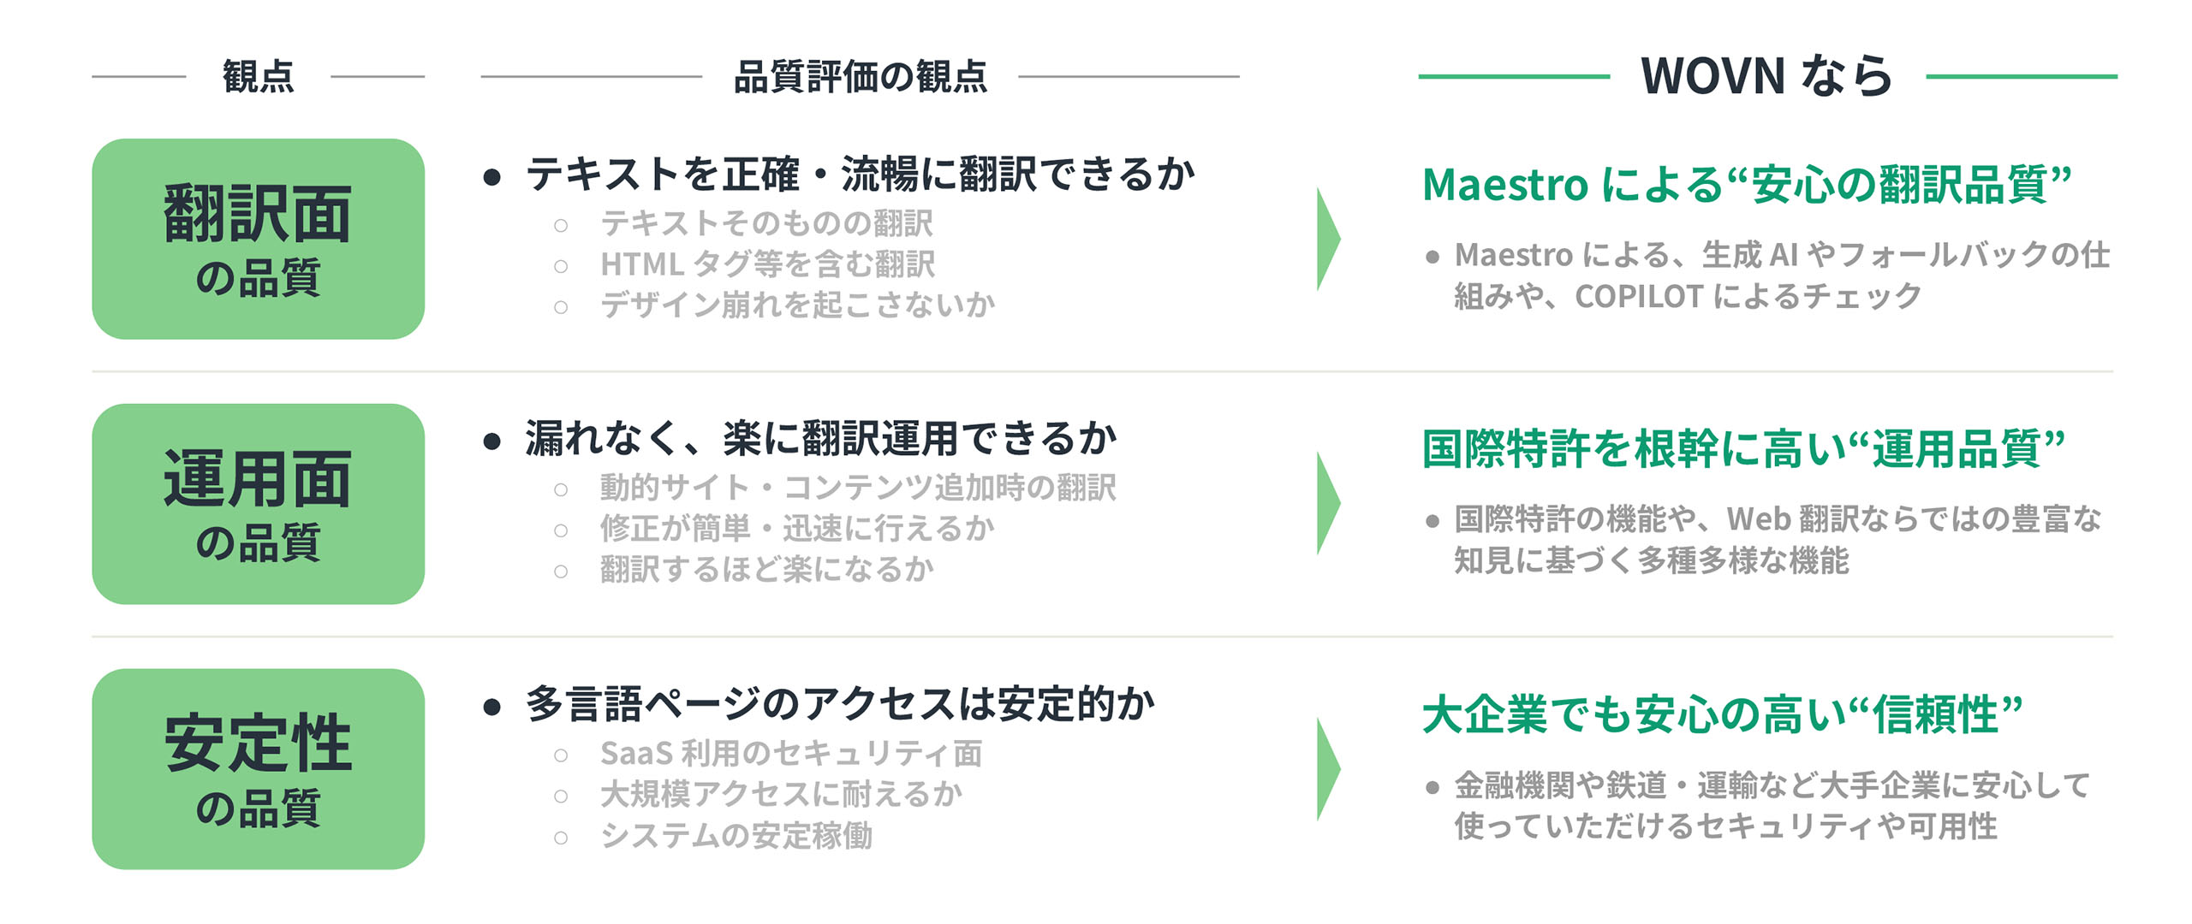Open the 国際特許を根幹に高い"運用品質" heading

(1743, 449)
